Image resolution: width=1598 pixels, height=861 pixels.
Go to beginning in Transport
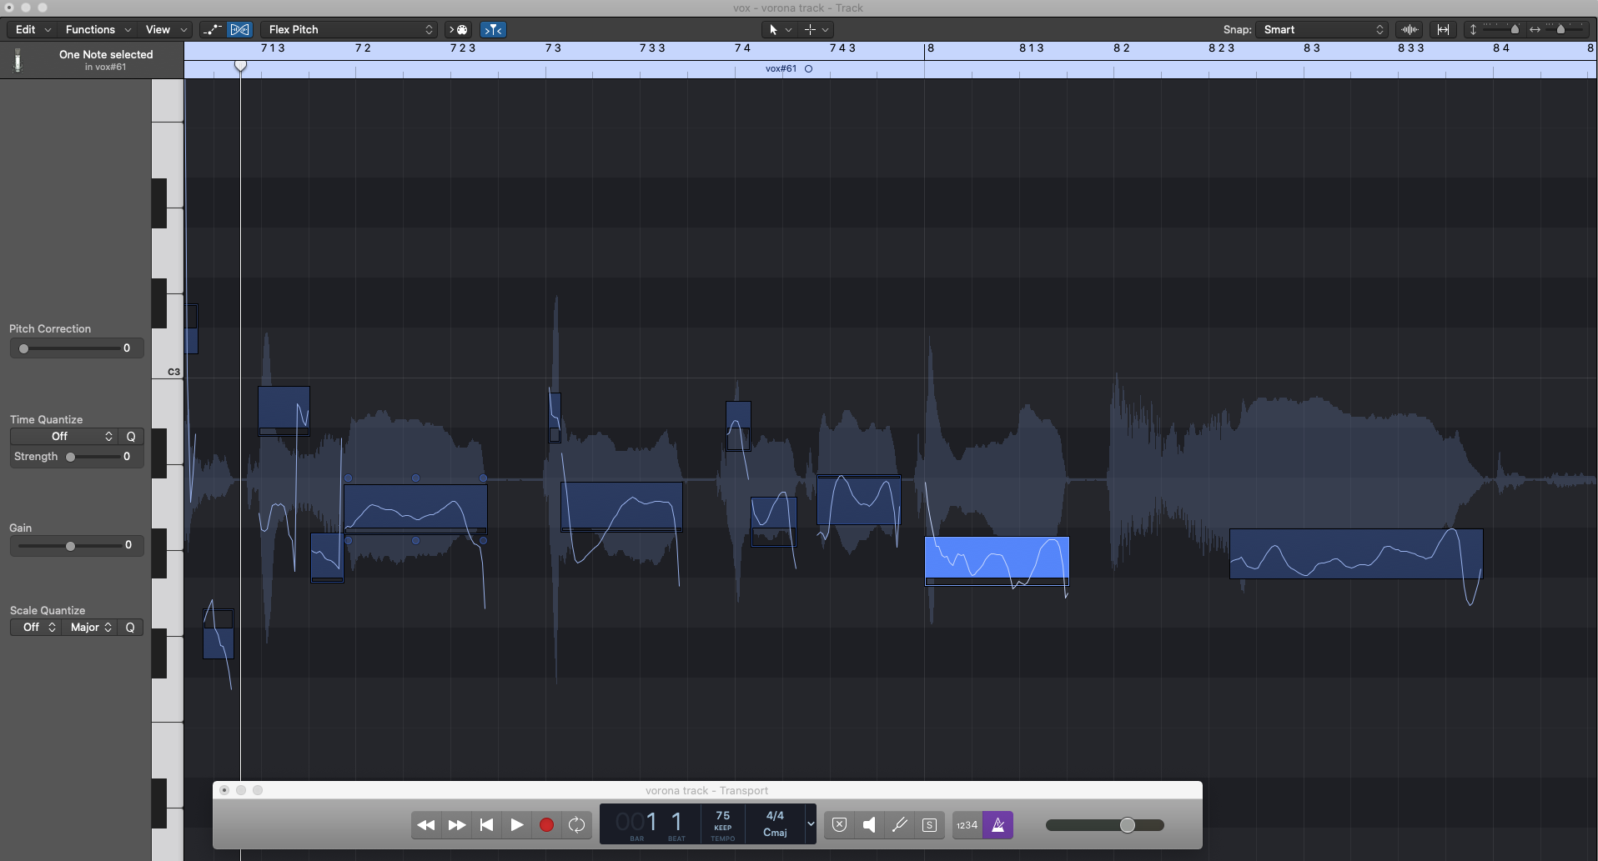coord(487,825)
